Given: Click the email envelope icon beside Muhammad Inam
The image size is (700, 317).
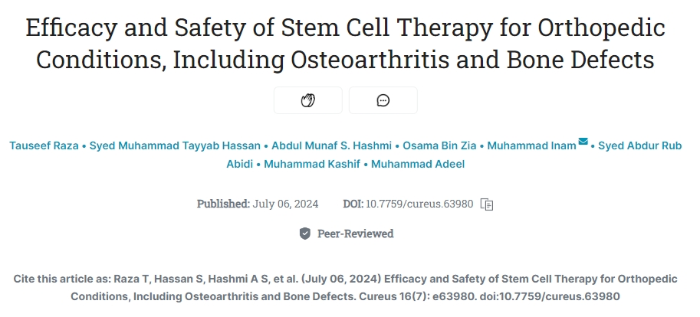Looking at the screenshot, I should [x=583, y=142].
